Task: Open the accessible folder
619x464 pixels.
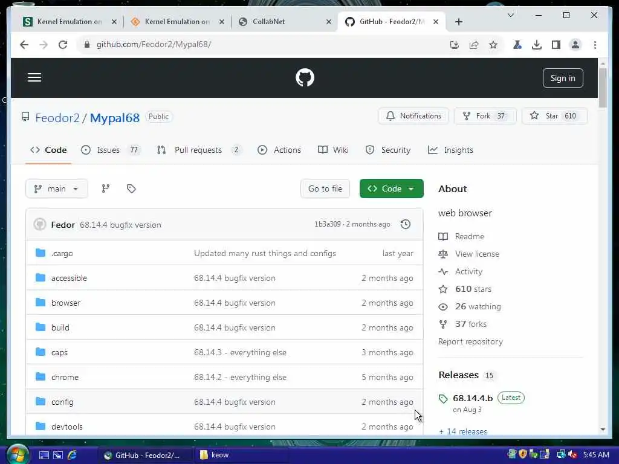Action: coord(69,278)
